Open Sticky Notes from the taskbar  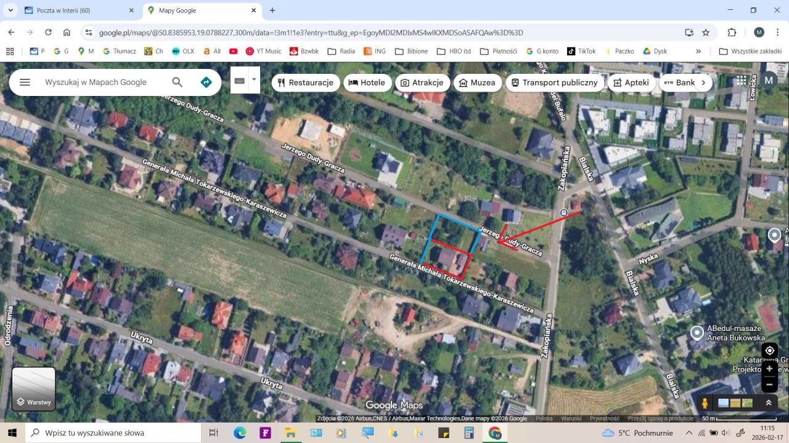coord(443,433)
